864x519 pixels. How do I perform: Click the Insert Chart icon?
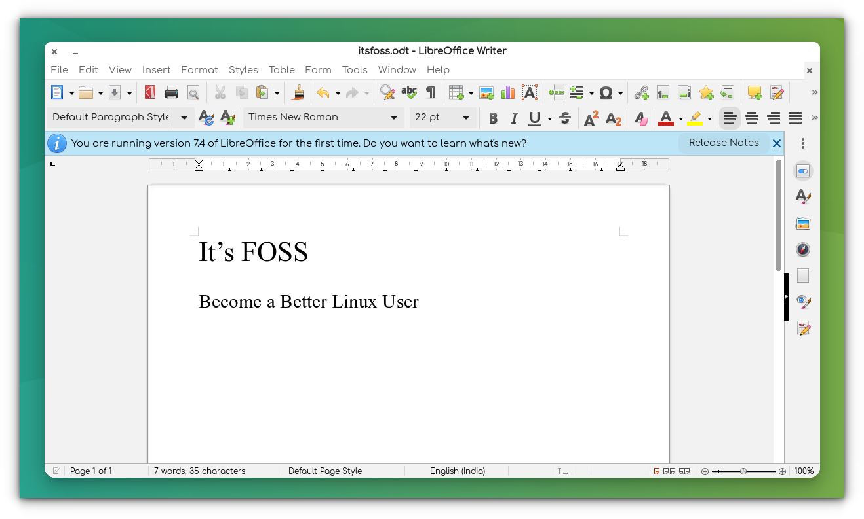point(508,93)
